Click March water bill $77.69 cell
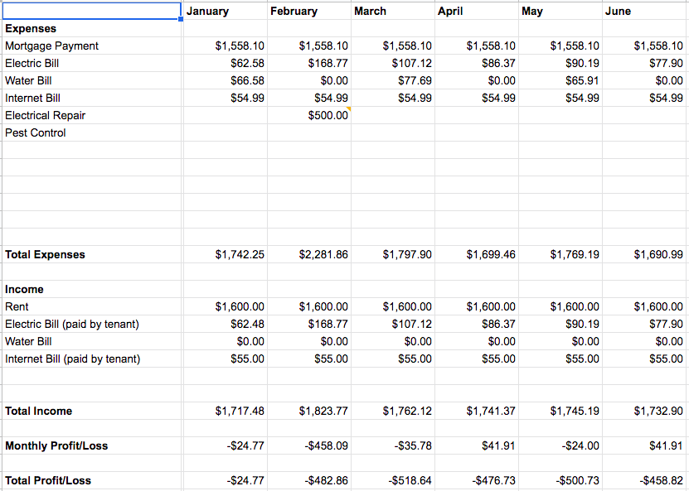The image size is (689, 491). click(393, 81)
